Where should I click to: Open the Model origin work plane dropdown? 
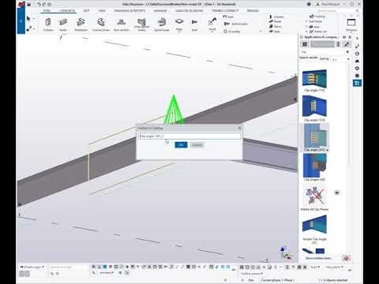(32, 267)
